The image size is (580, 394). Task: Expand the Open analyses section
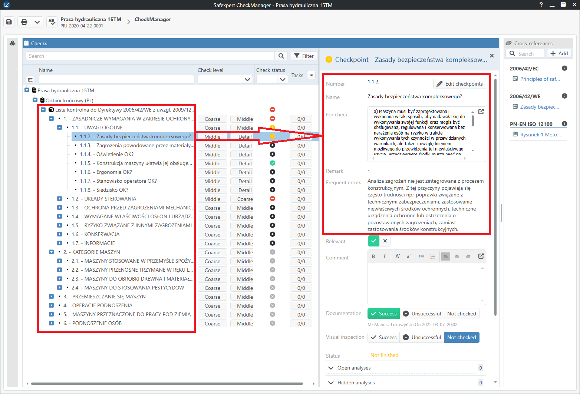tap(331, 368)
